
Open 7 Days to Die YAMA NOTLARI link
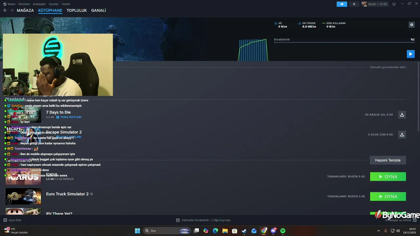pos(69,117)
